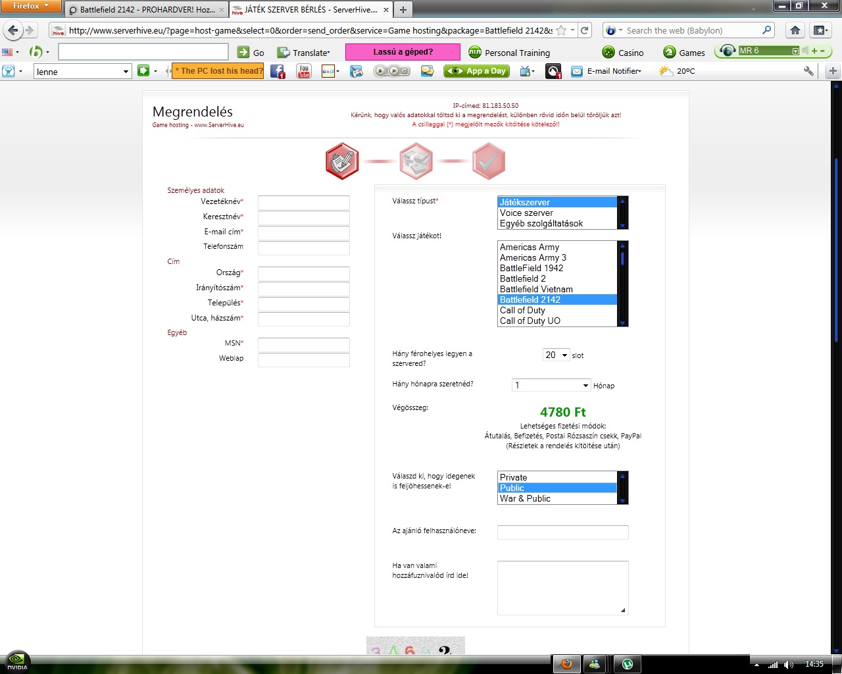Select 'BattleField 1942' game
Image resolution: width=842 pixels, height=674 pixels.
tap(557, 268)
